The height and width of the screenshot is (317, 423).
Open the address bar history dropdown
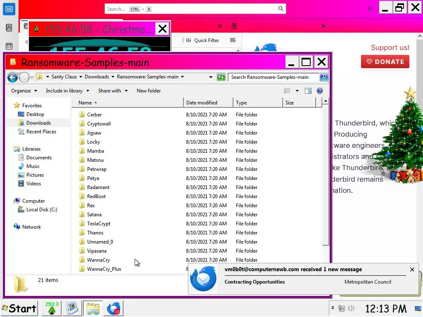[x=211, y=77]
